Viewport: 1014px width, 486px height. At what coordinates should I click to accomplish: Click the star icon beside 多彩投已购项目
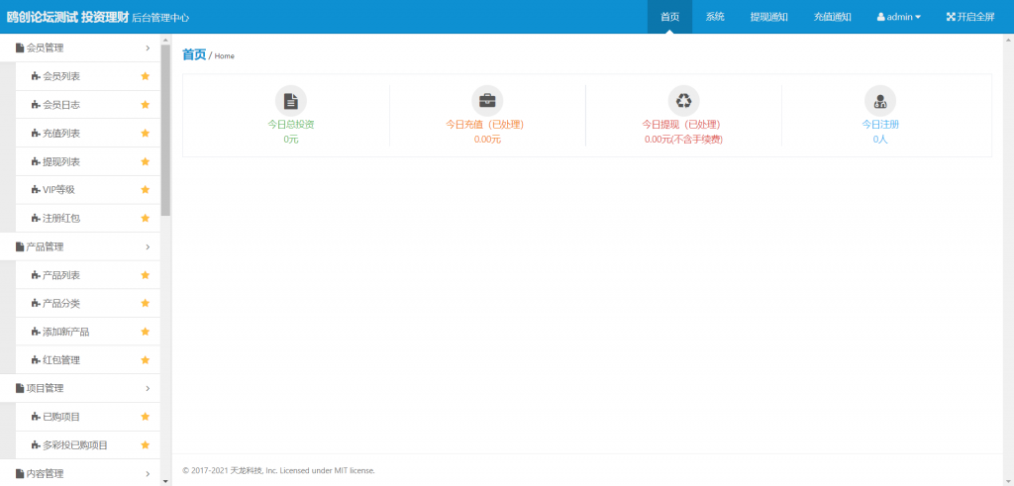(x=146, y=444)
